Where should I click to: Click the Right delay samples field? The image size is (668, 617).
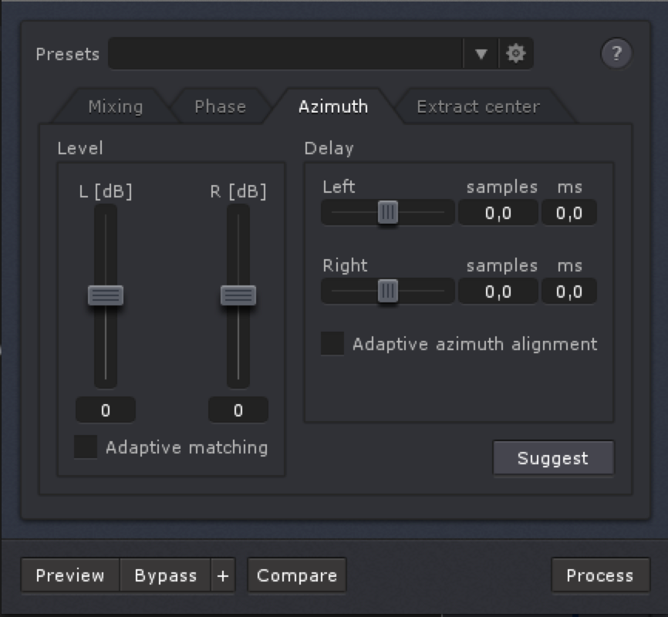[498, 291]
